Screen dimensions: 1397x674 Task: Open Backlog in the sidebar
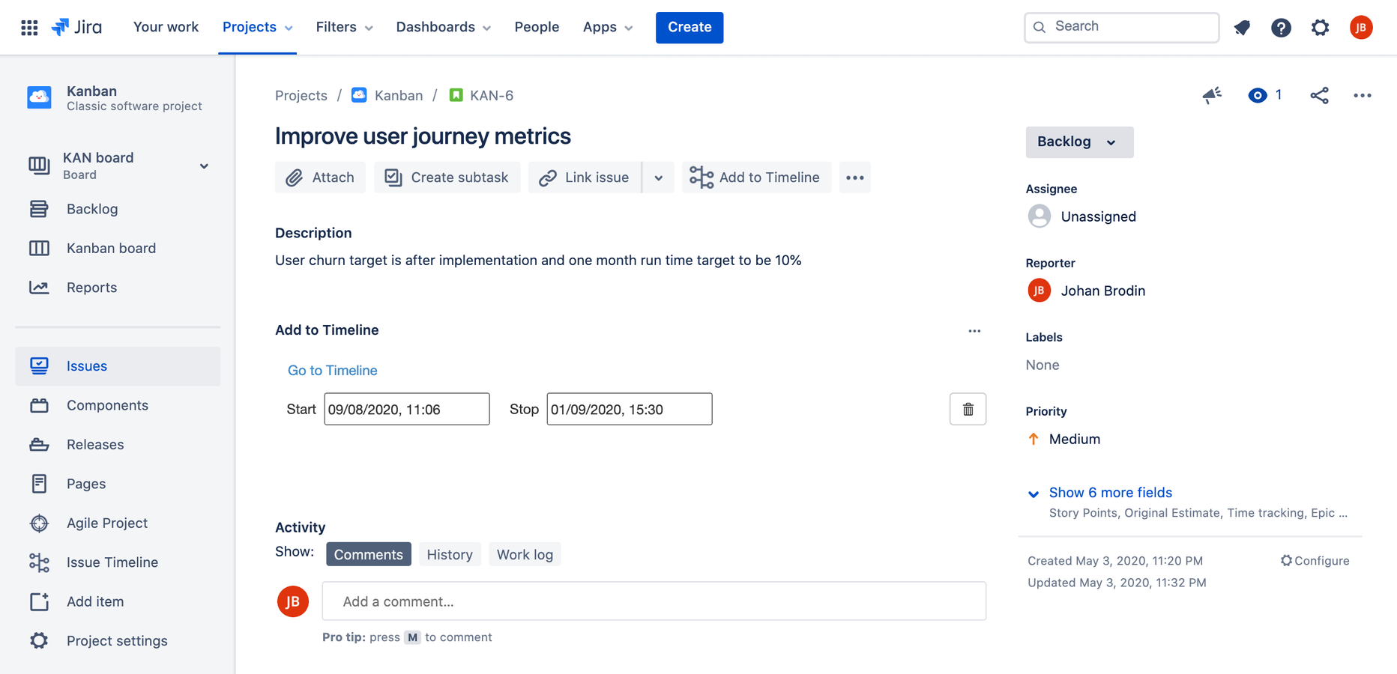(118, 209)
